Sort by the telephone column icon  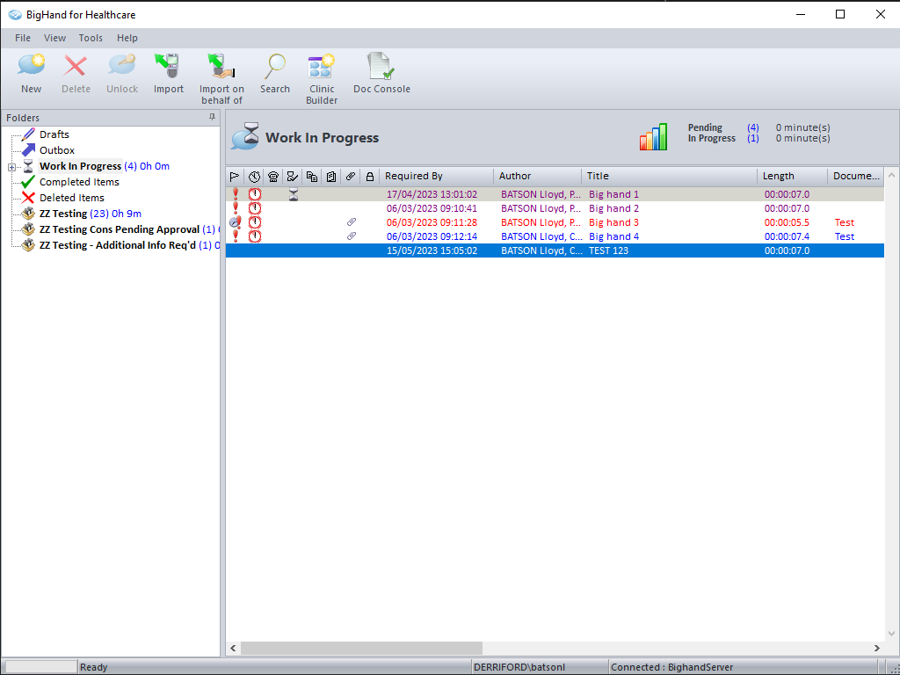[x=273, y=176]
